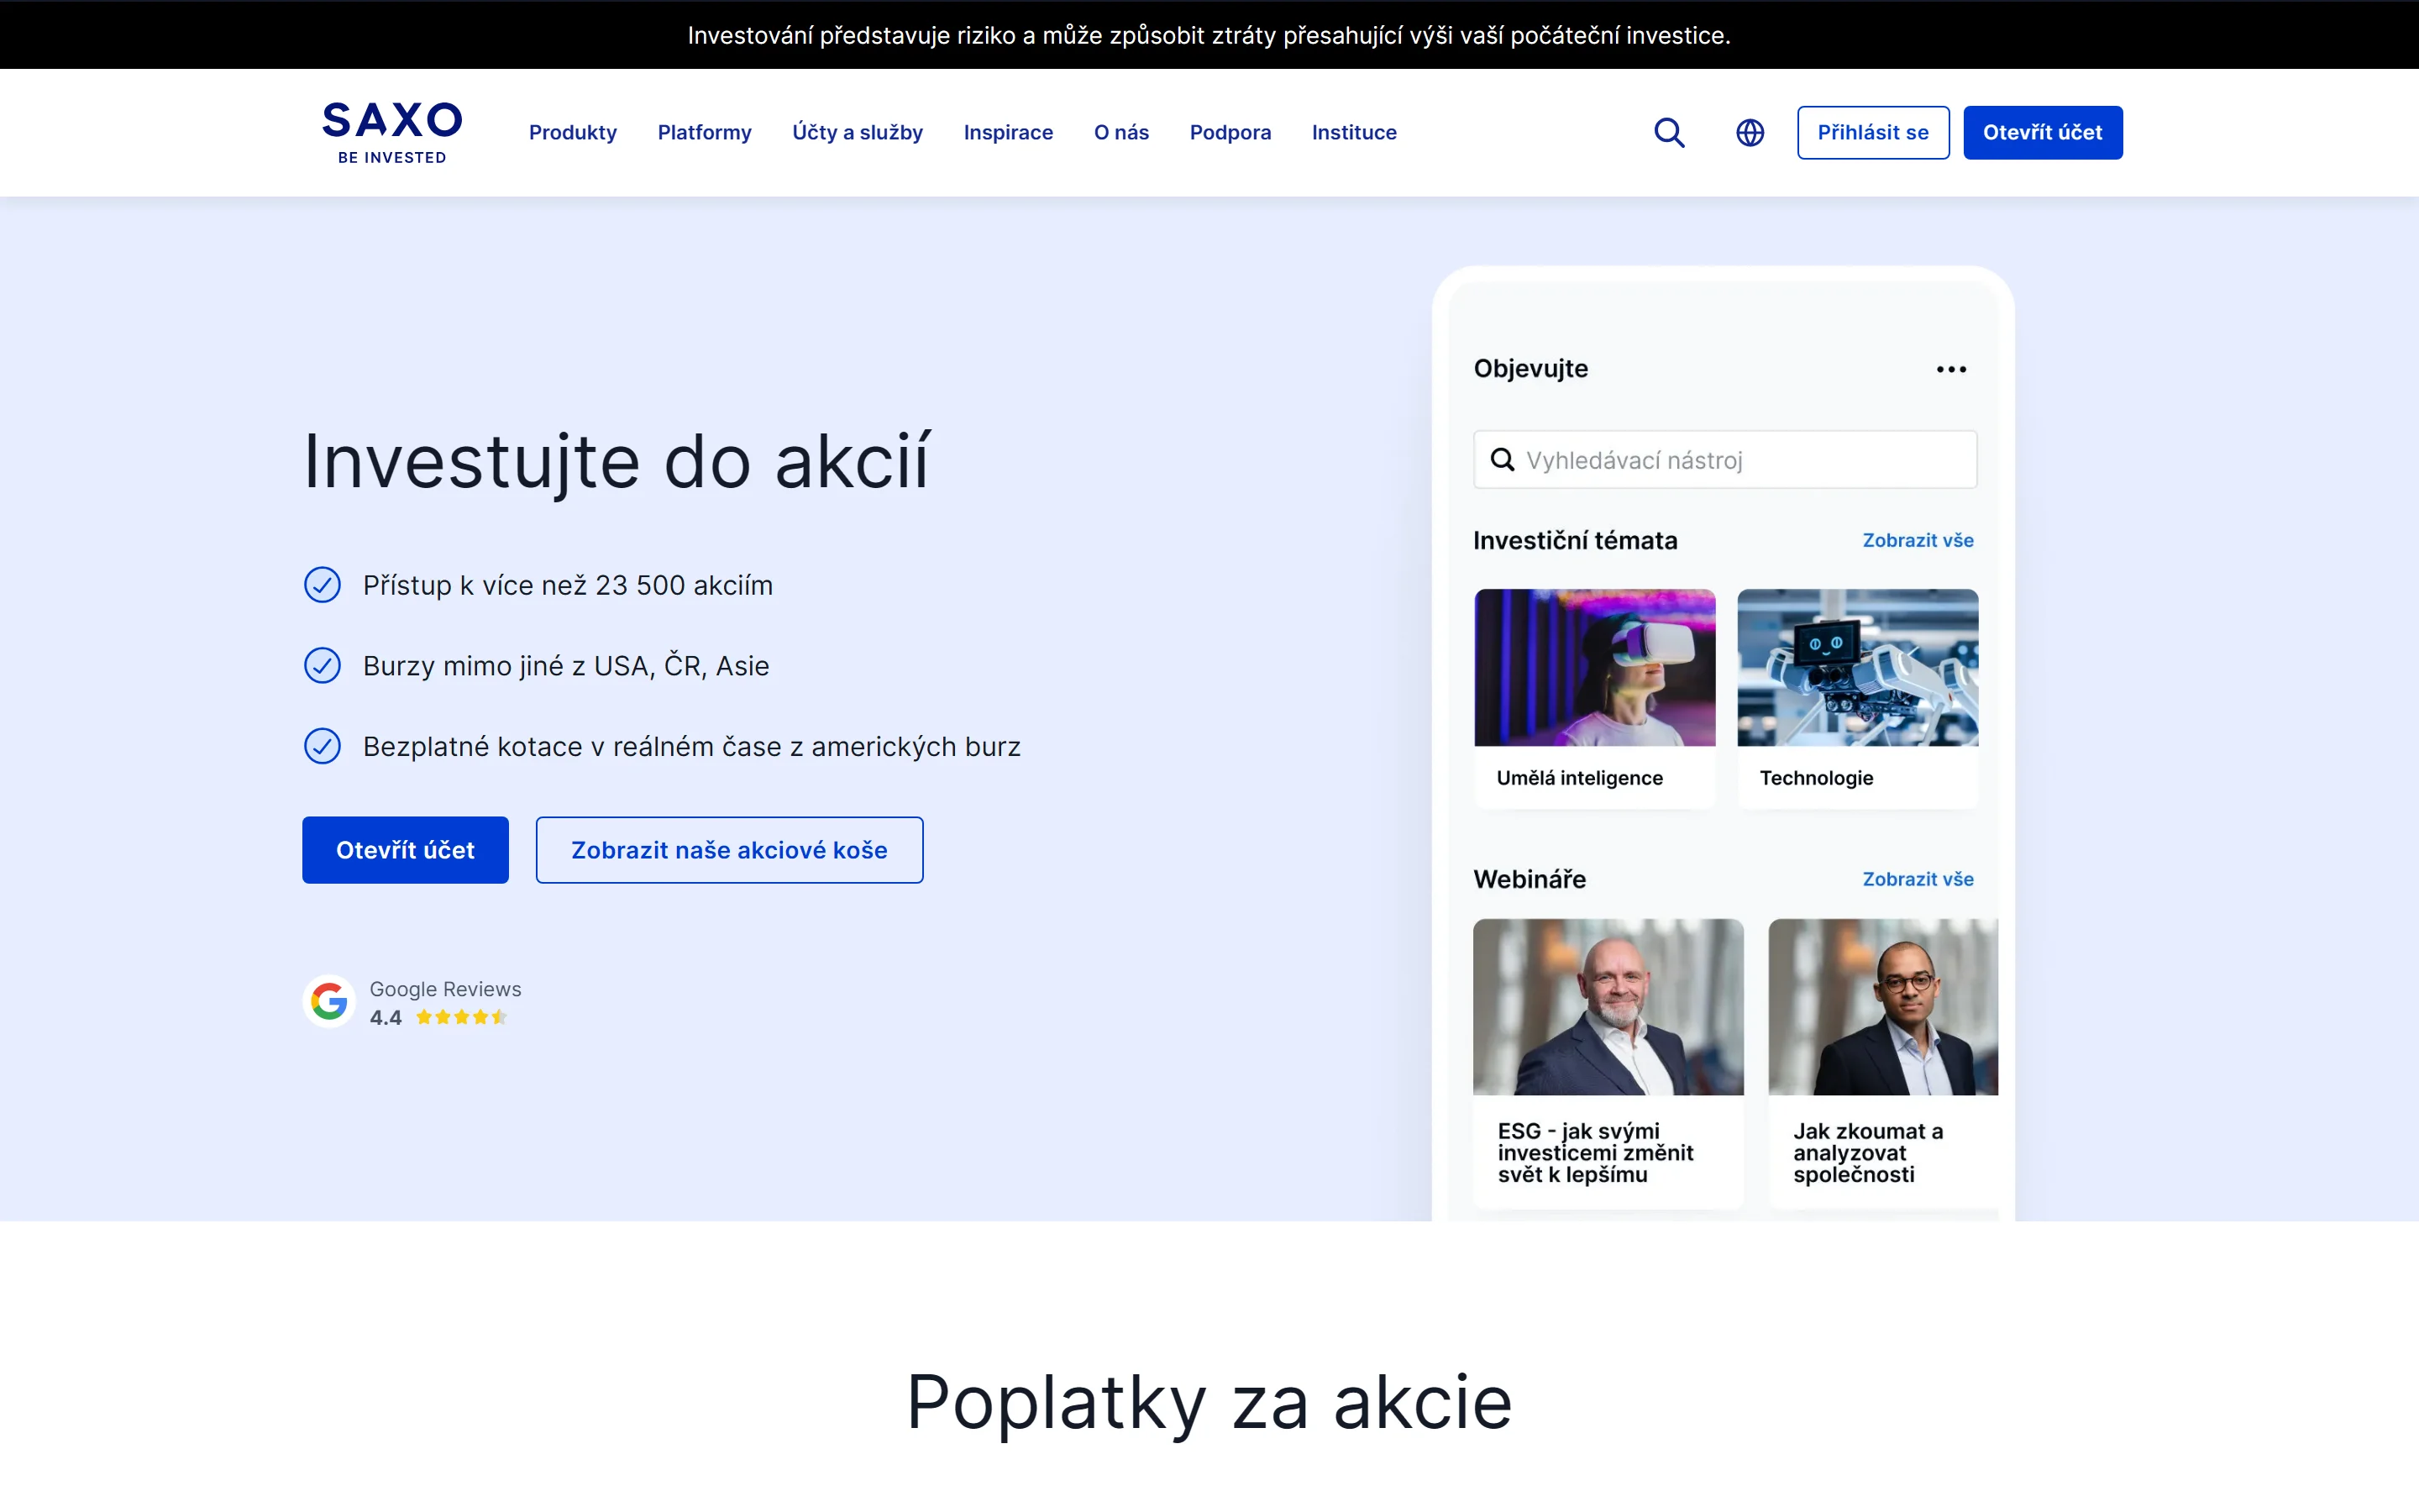This screenshot has width=2419, height=1512.
Task: Click the Google logo next to reviews
Action: [x=329, y=1000]
